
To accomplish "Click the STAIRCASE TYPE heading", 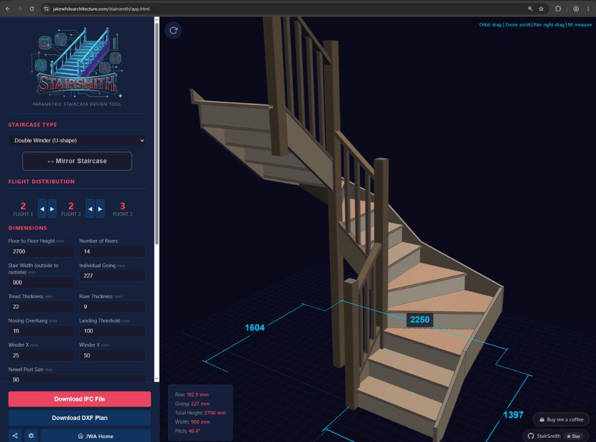I will (32, 125).
